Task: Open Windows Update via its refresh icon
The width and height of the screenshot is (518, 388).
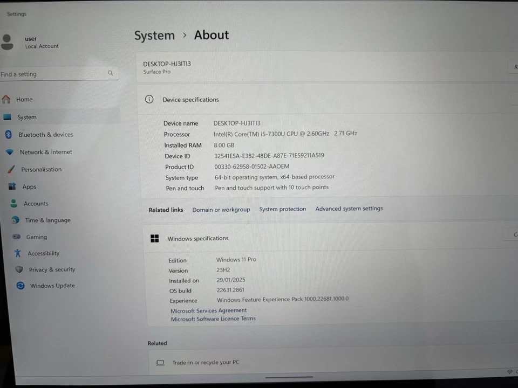Action: tap(20, 286)
